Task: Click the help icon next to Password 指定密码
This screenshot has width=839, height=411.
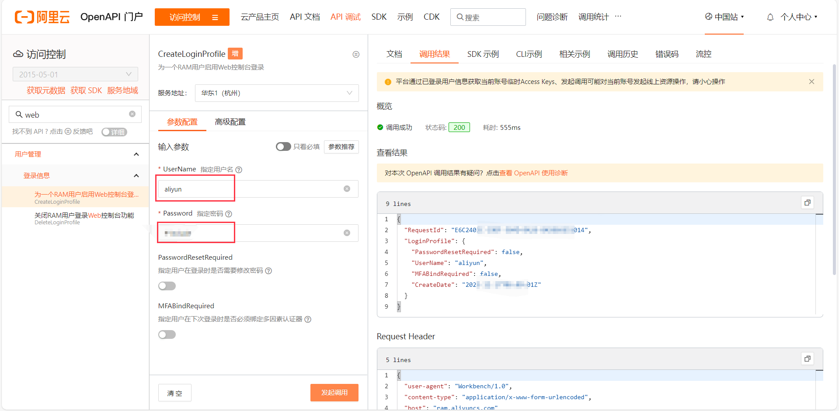Action: [229, 214]
